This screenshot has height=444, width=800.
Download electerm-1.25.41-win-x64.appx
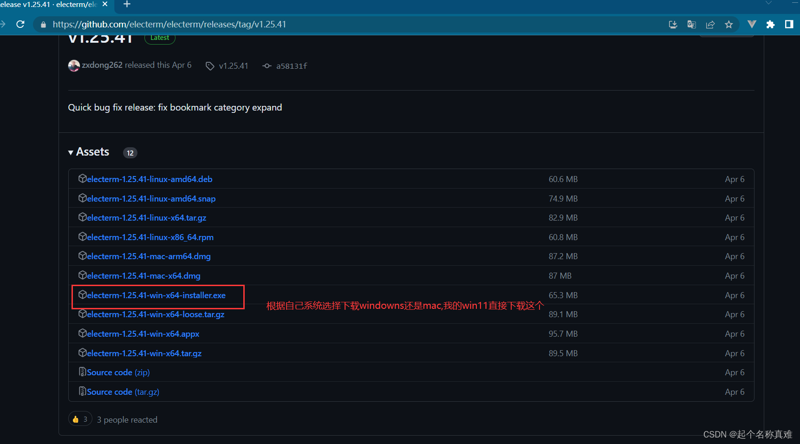click(x=143, y=334)
